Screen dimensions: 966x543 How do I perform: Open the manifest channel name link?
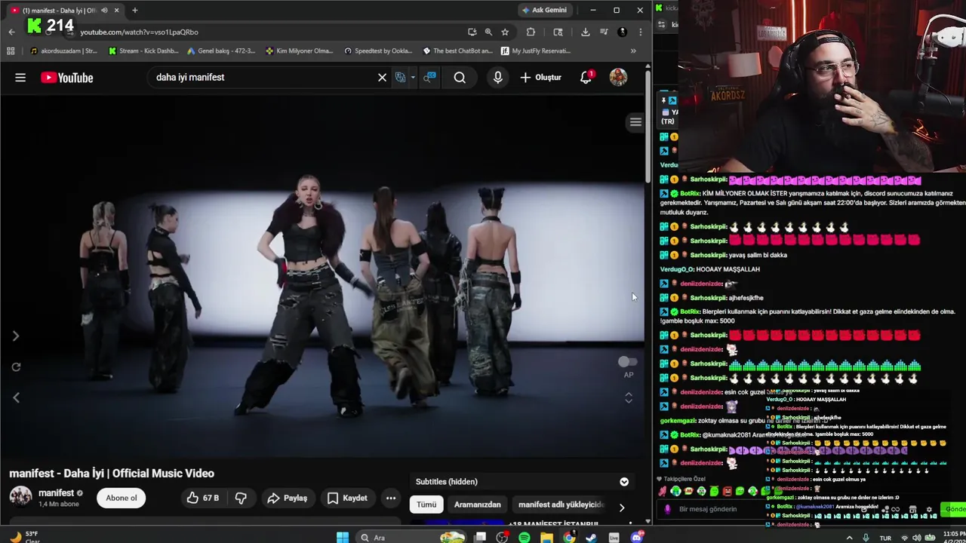56,492
